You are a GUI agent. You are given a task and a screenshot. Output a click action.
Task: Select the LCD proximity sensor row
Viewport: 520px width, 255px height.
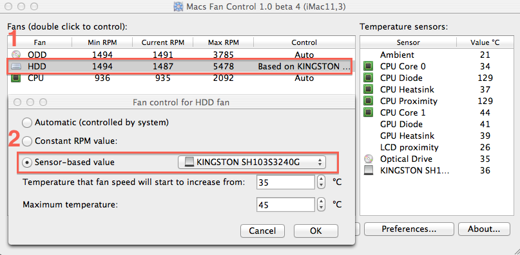click(436, 147)
